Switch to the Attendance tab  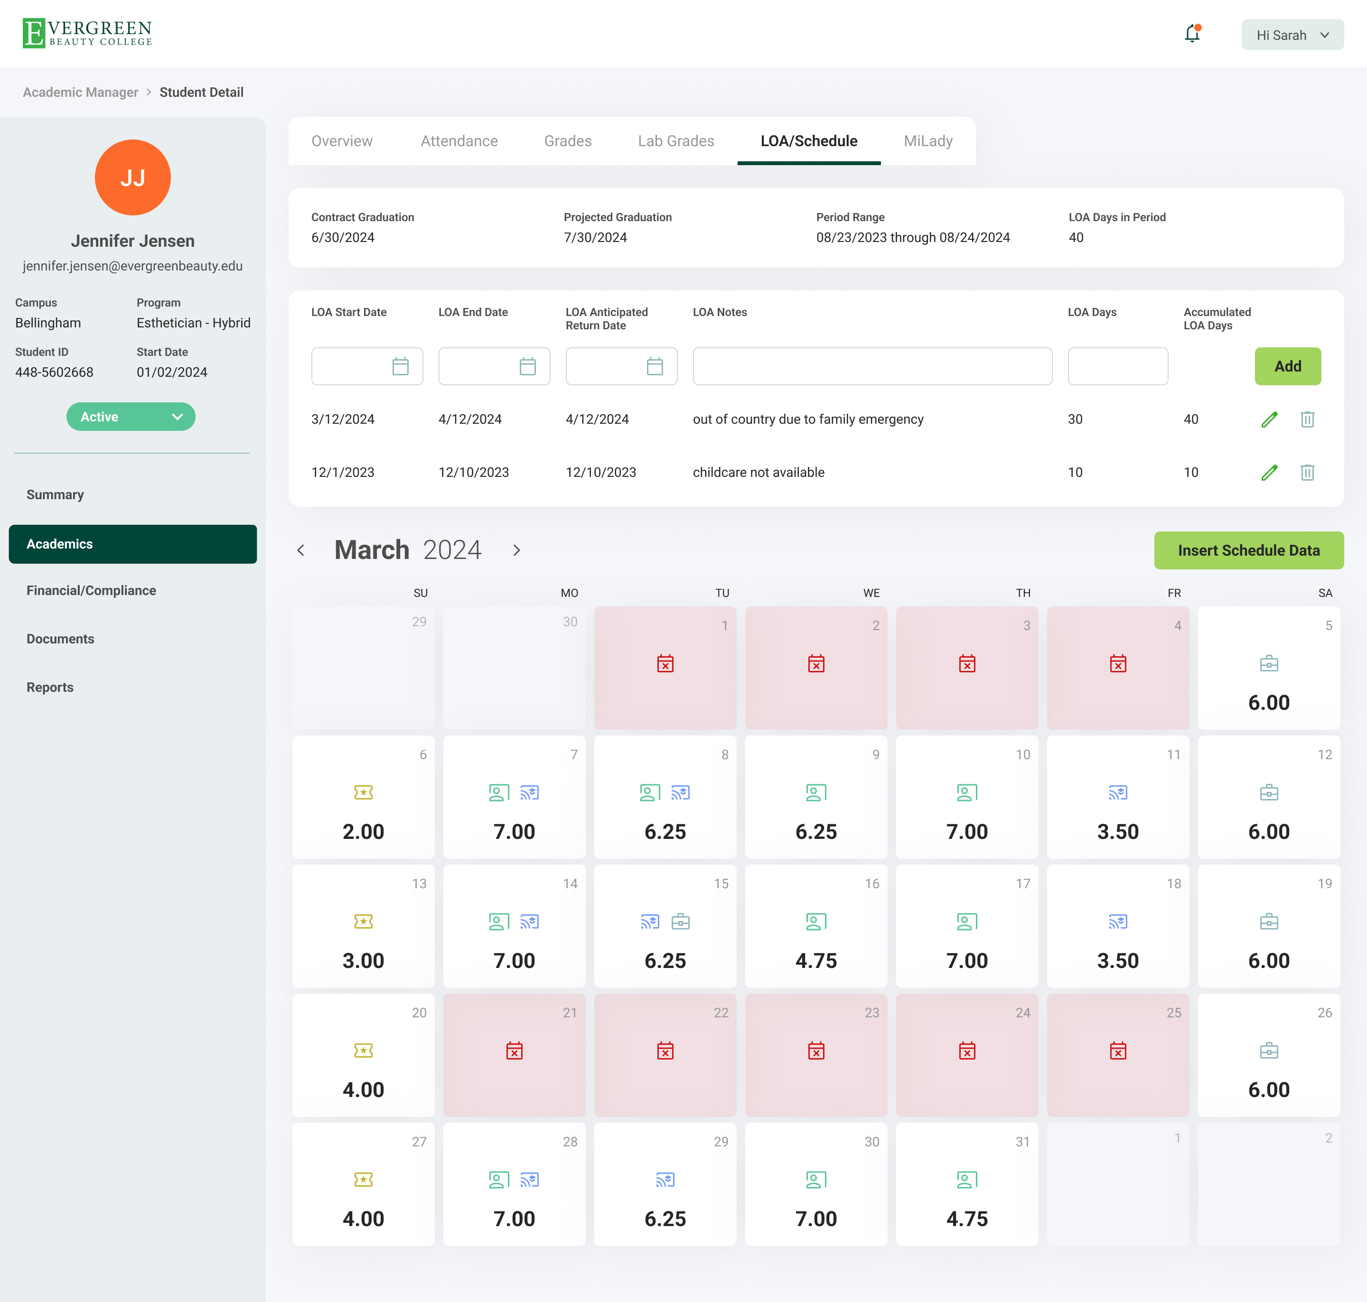[x=459, y=141]
